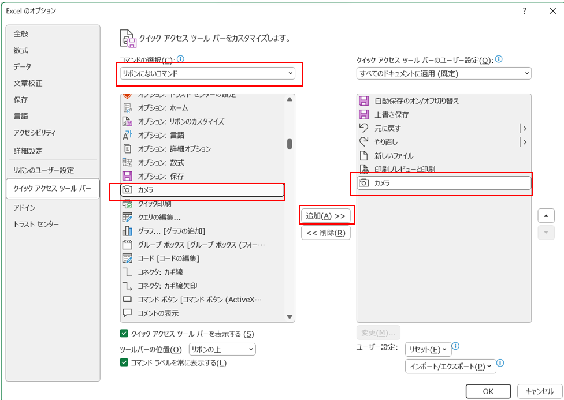
Task: Open the リボンのユーザー設定 category
Action: [43, 170]
